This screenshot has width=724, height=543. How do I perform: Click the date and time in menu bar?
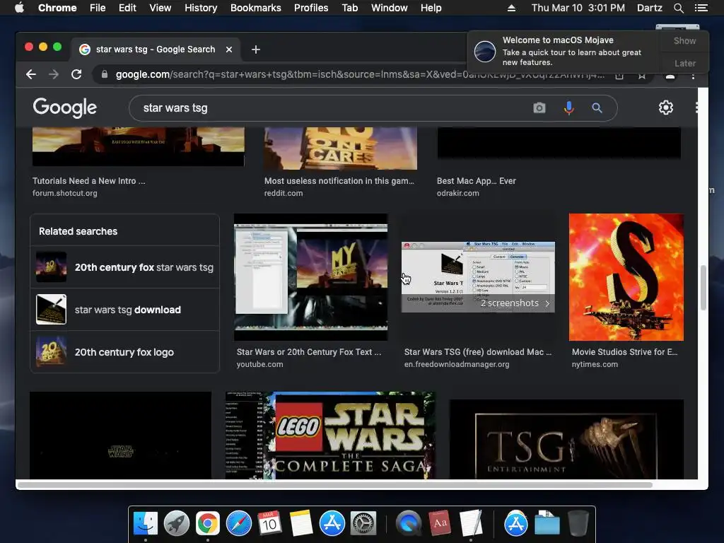tap(578, 8)
